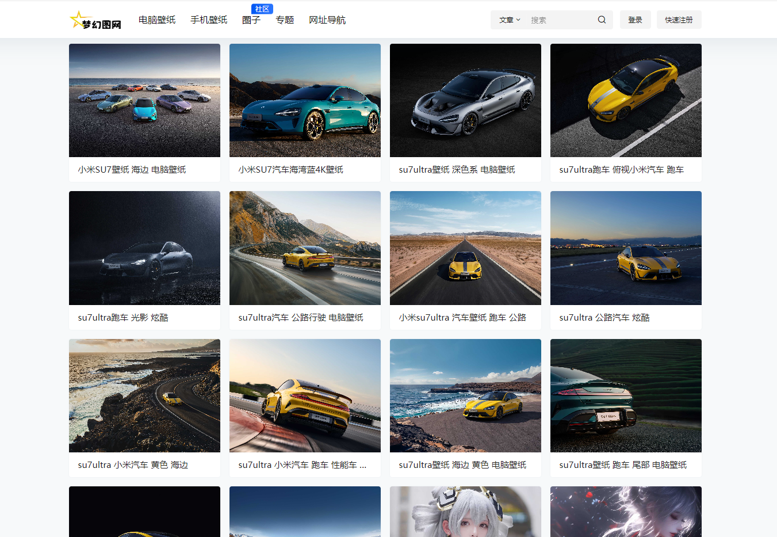This screenshot has width=777, height=537.
Task: Open the su7ultra壁纸 跑车 尾部 green thumbnail
Action: point(626,395)
